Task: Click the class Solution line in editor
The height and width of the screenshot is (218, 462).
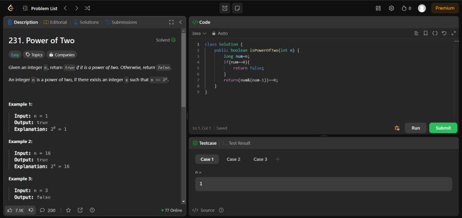Action: pos(223,44)
